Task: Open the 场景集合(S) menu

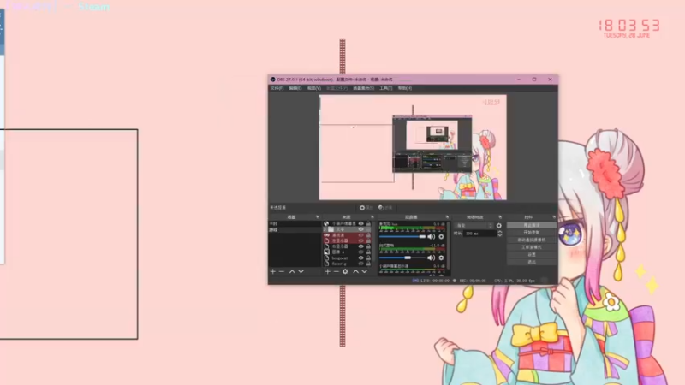Action: [363, 88]
